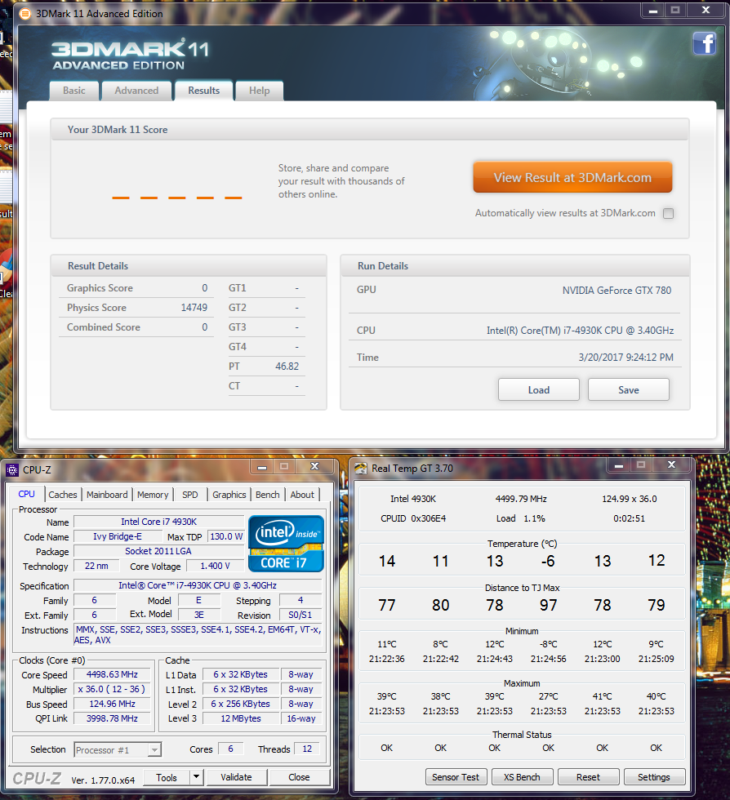Click the Core Voltage field 1.400 V
This screenshot has width=730, height=800.
(215, 566)
